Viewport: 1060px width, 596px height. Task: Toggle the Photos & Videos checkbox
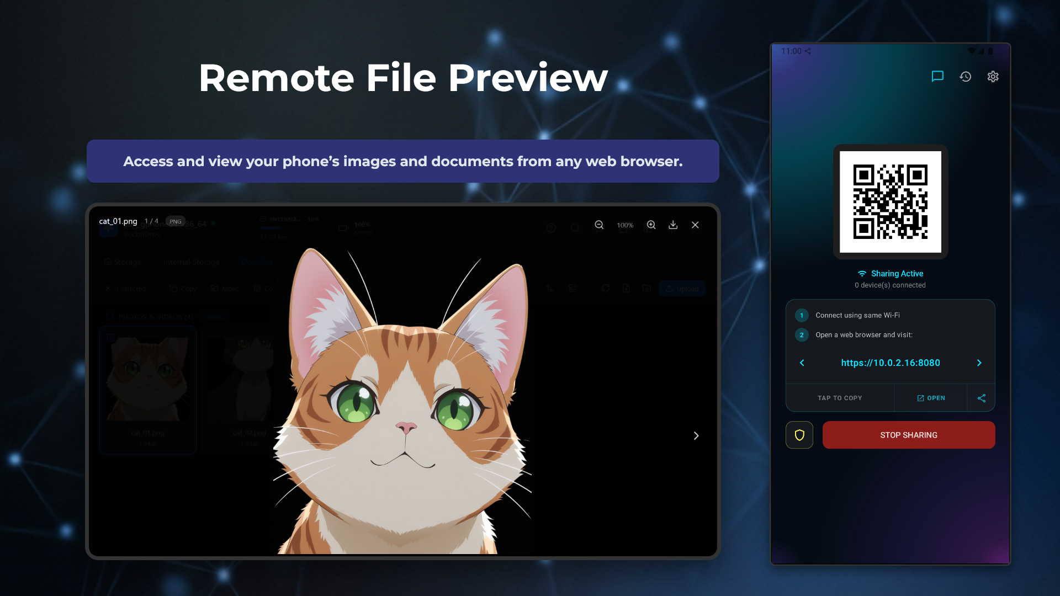point(110,317)
